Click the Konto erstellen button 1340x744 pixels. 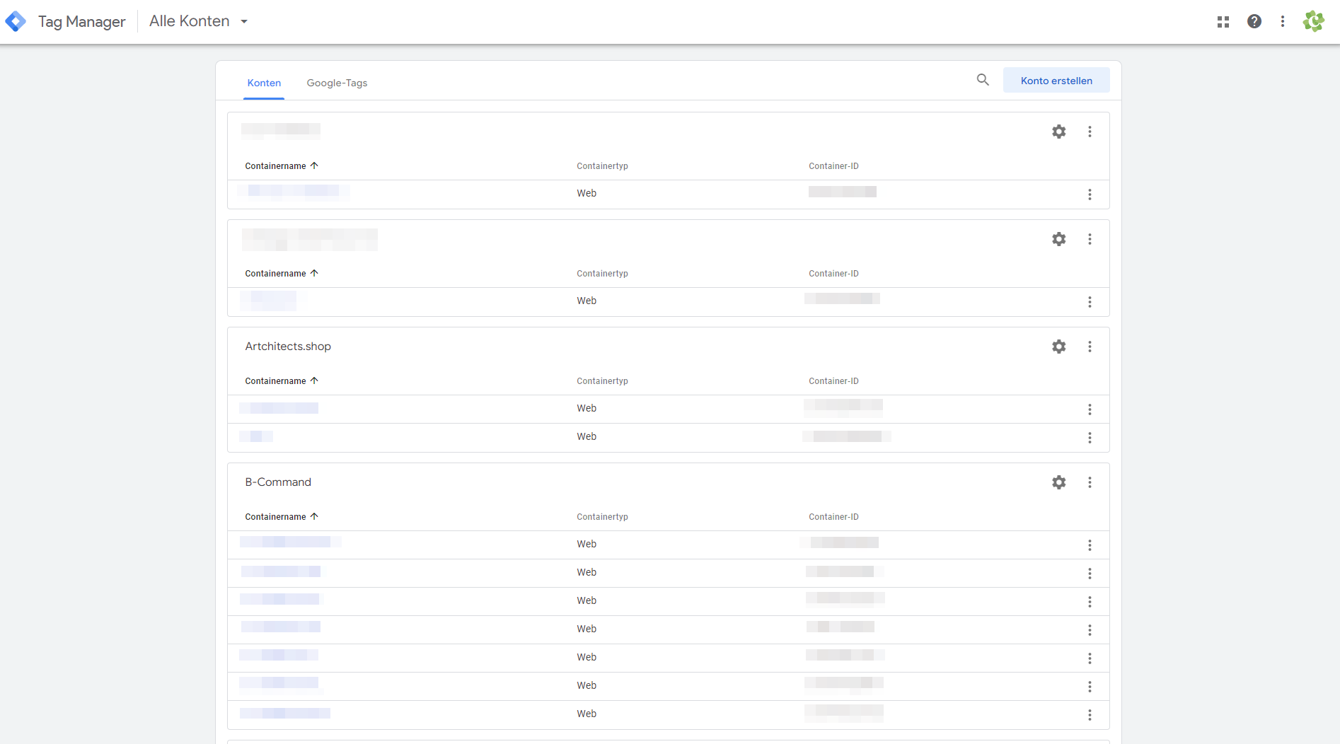pyautogui.click(x=1056, y=81)
